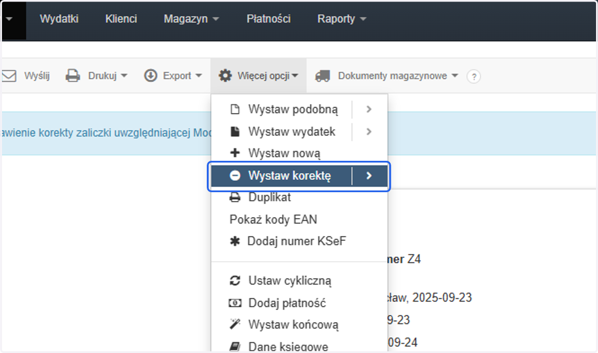Expand the Wystaw podobną submenu arrow
The height and width of the screenshot is (353, 598).
pos(369,110)
